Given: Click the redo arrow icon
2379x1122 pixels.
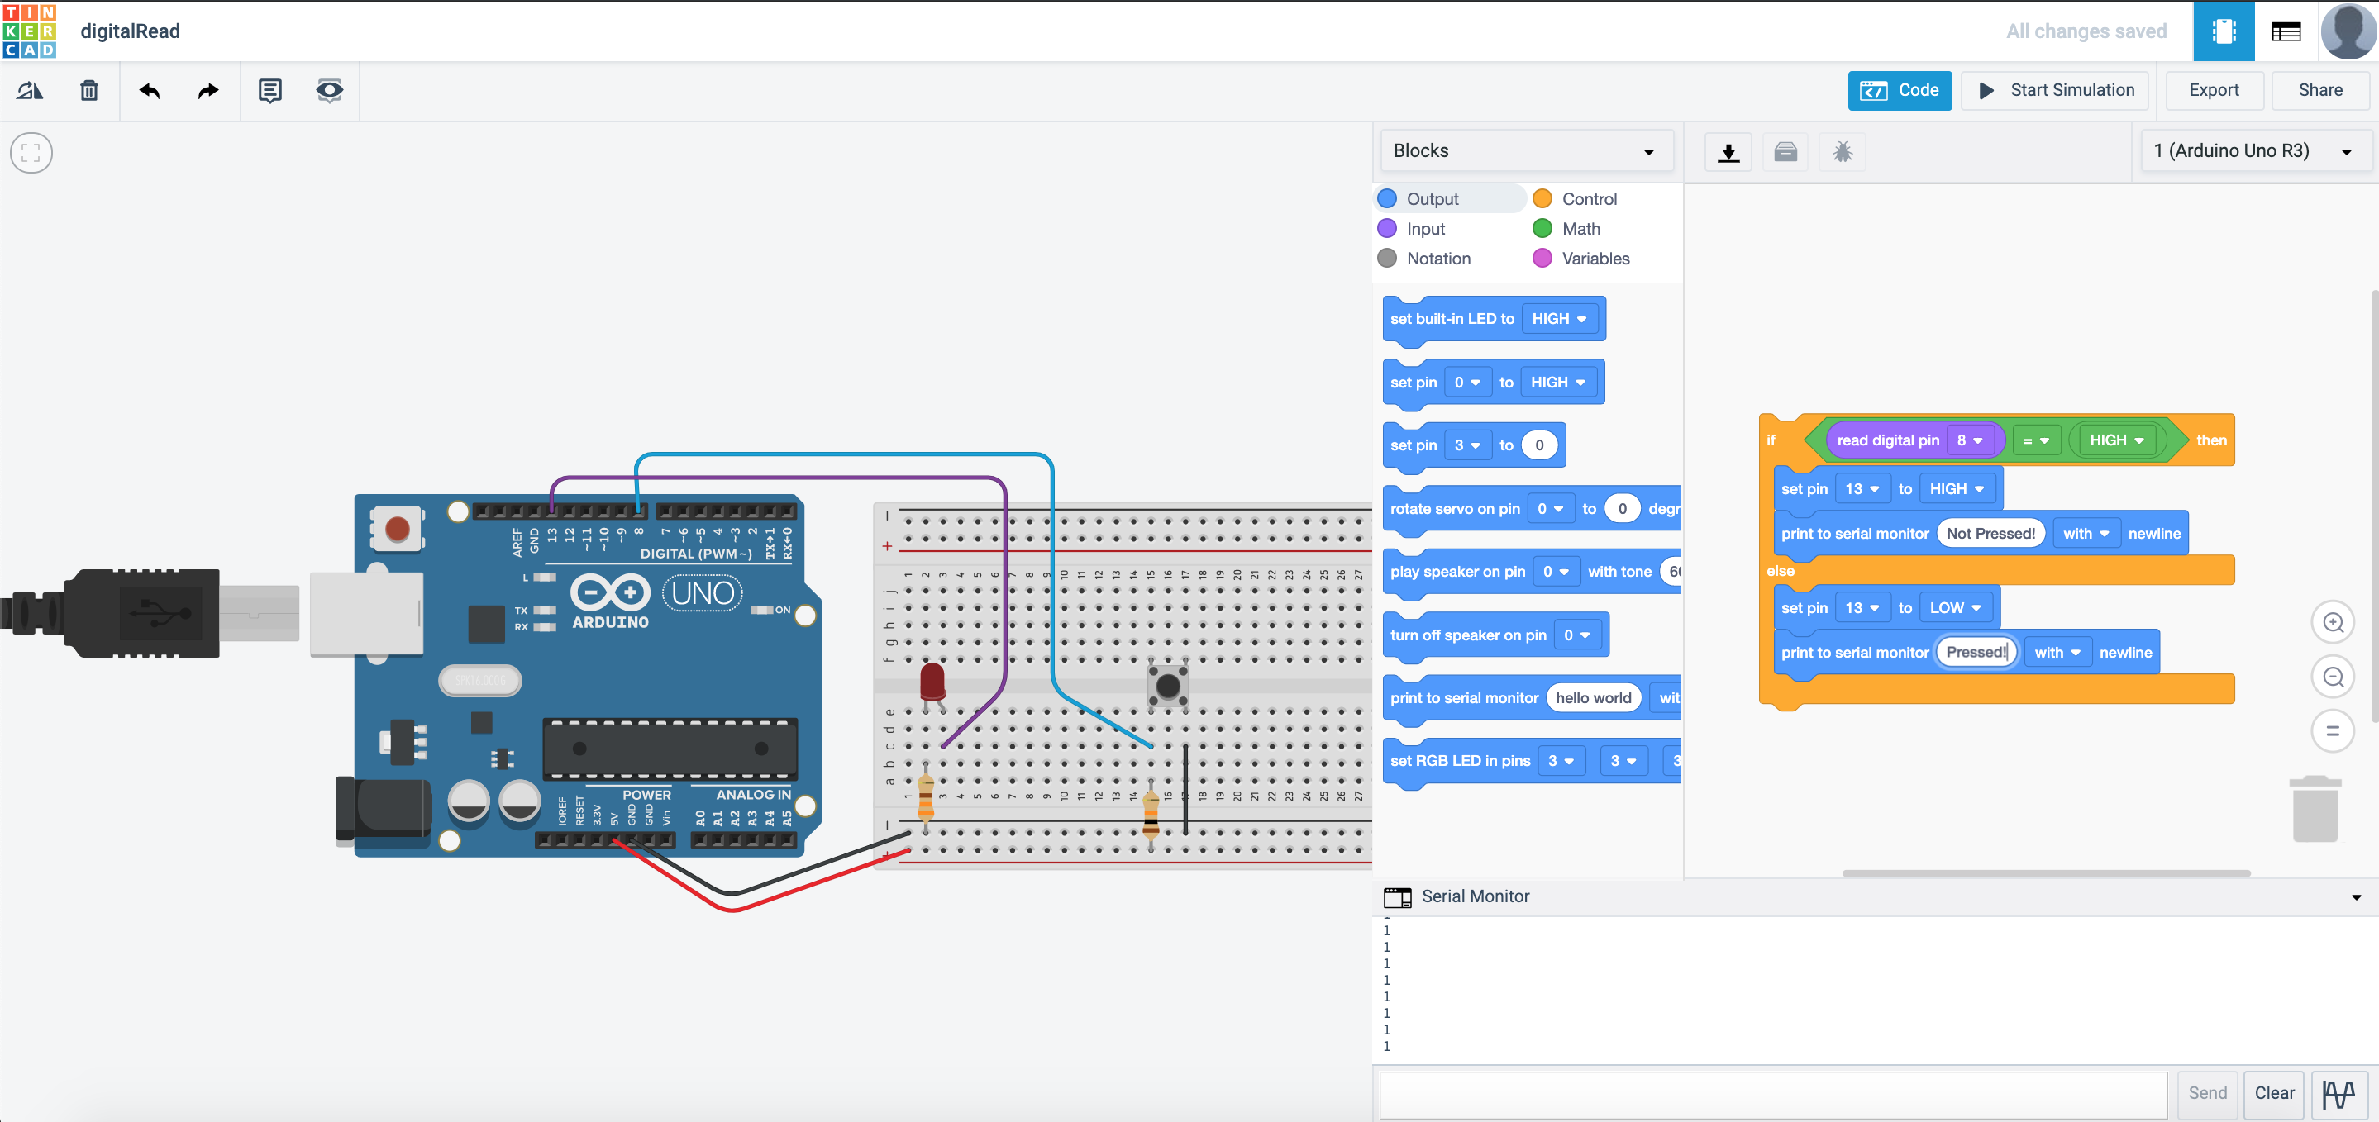Looking at the screenshot, I should point(207,91).
